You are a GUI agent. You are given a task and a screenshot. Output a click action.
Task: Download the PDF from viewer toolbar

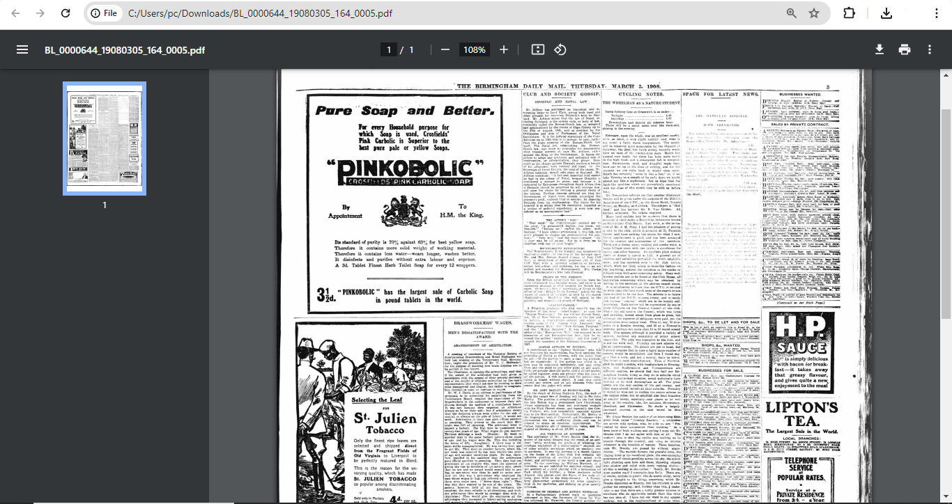[x=880, y=49]
